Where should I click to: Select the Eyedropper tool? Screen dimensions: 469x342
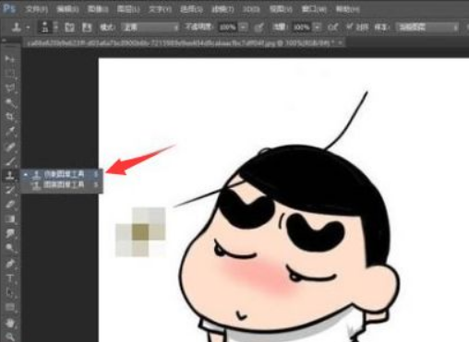pos(9,132)
